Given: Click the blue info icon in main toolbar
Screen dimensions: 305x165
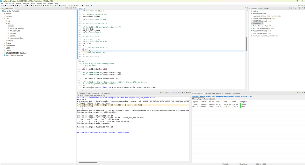Looking at the screenshot, I should click(91, 5).
